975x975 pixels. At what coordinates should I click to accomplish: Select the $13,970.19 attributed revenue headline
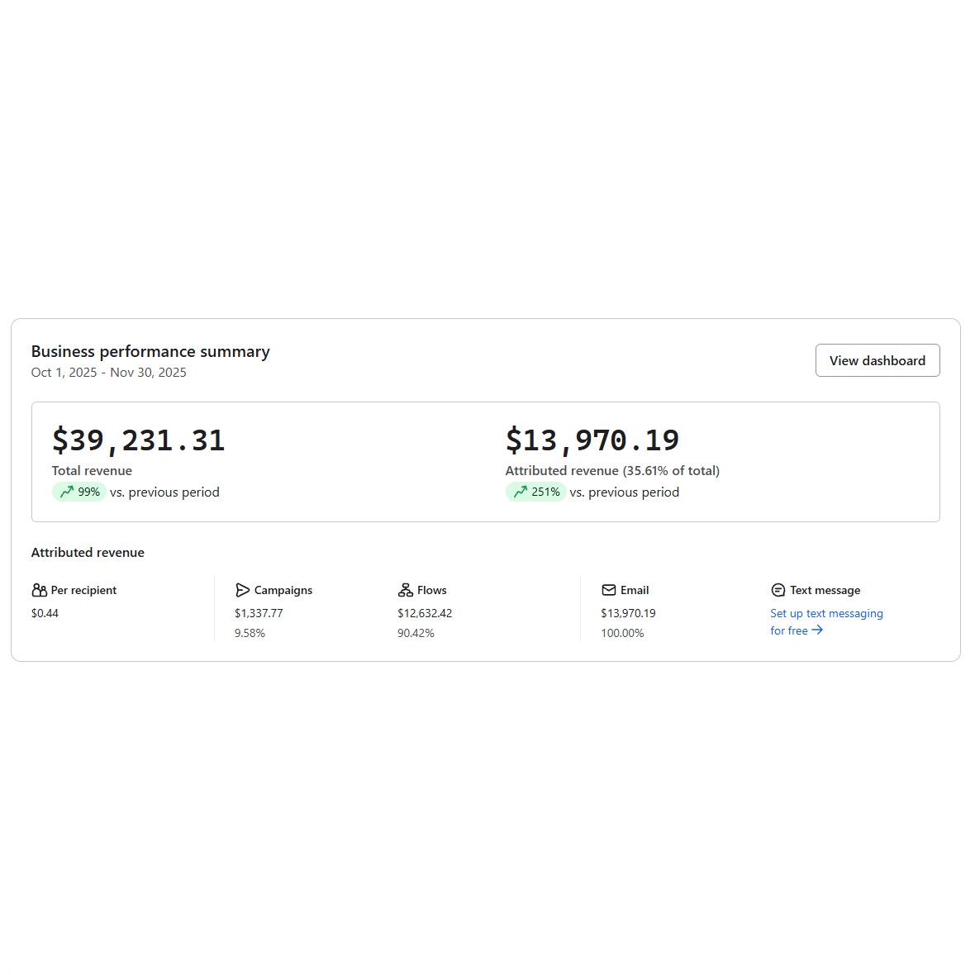tap(592, 440)
